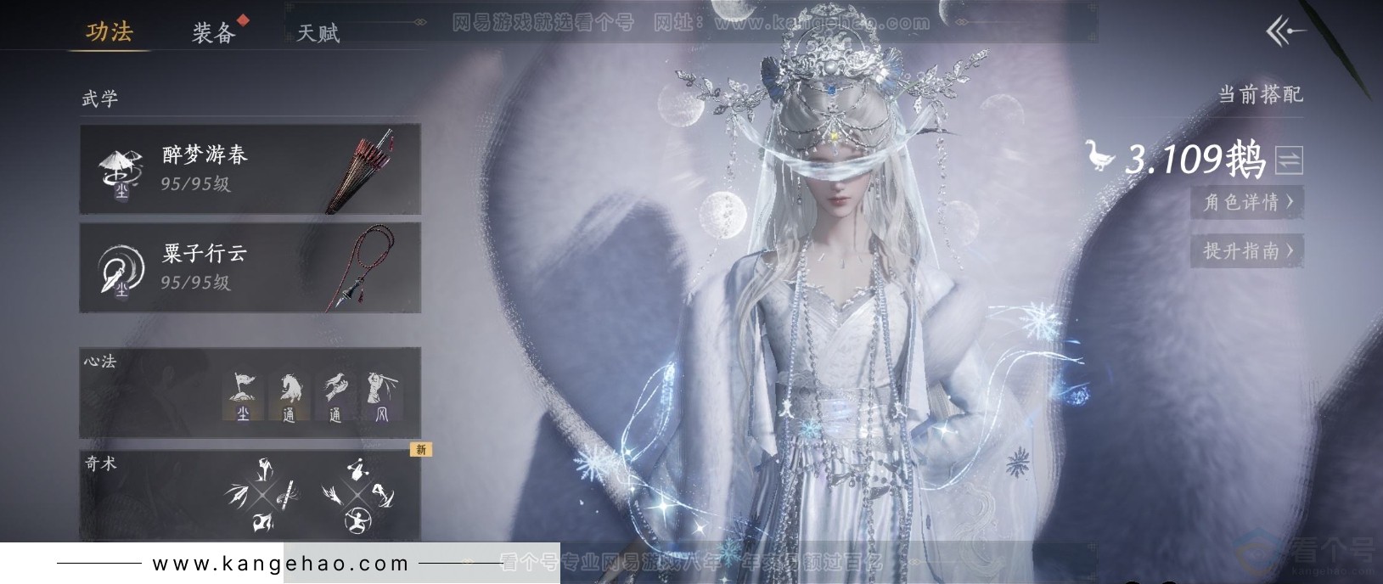The width and height of the screenshot is (1383, 584).
Task: Switch to the 天赋 tab
Action: point(318,33)
